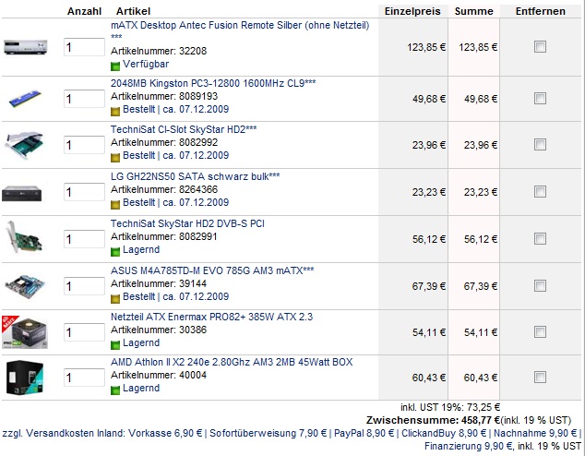Open the Kingston RAM module thumbnail
This screenshot has height=456, width=585.
25,98
